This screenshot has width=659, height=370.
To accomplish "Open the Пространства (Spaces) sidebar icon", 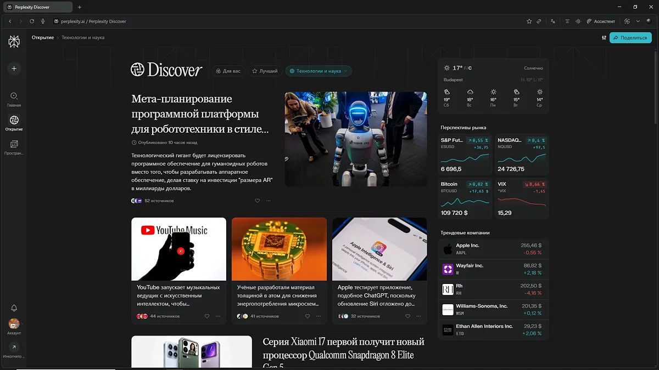I will pos(14,144).
